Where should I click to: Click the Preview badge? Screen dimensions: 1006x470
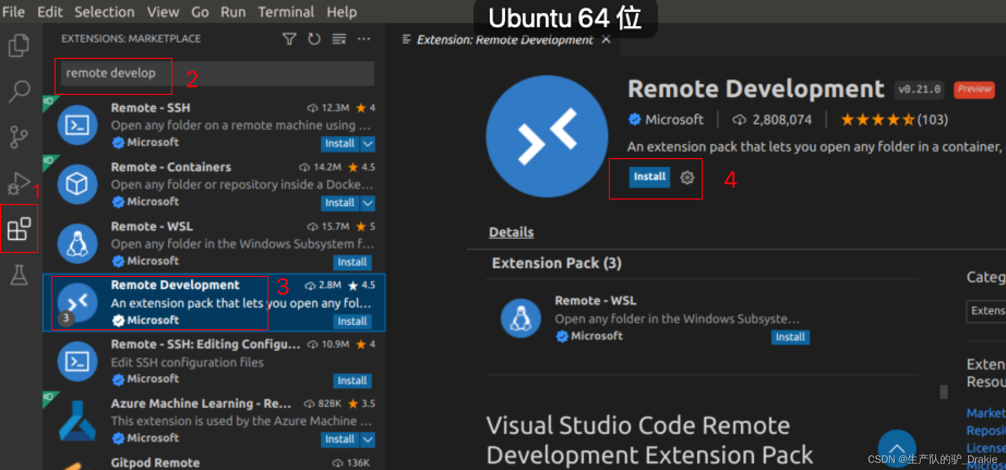click(975, 89)
